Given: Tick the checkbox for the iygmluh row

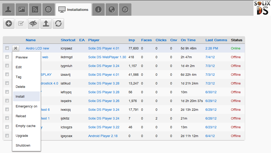Looking at the screenshot, I should pos(7,66).
